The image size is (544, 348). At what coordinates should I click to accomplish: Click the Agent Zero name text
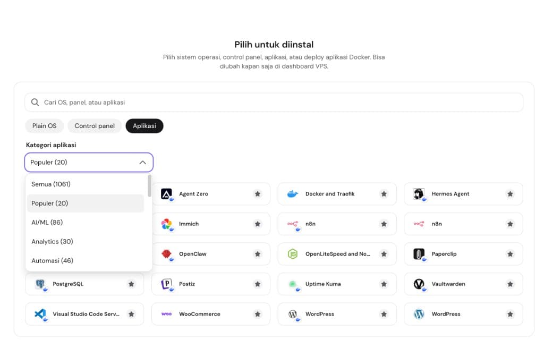(193, 194)
